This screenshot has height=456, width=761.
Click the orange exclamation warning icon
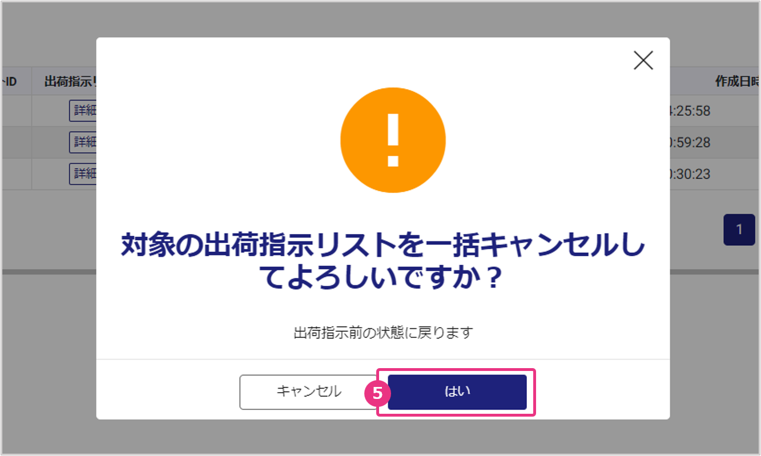point(393,140)
